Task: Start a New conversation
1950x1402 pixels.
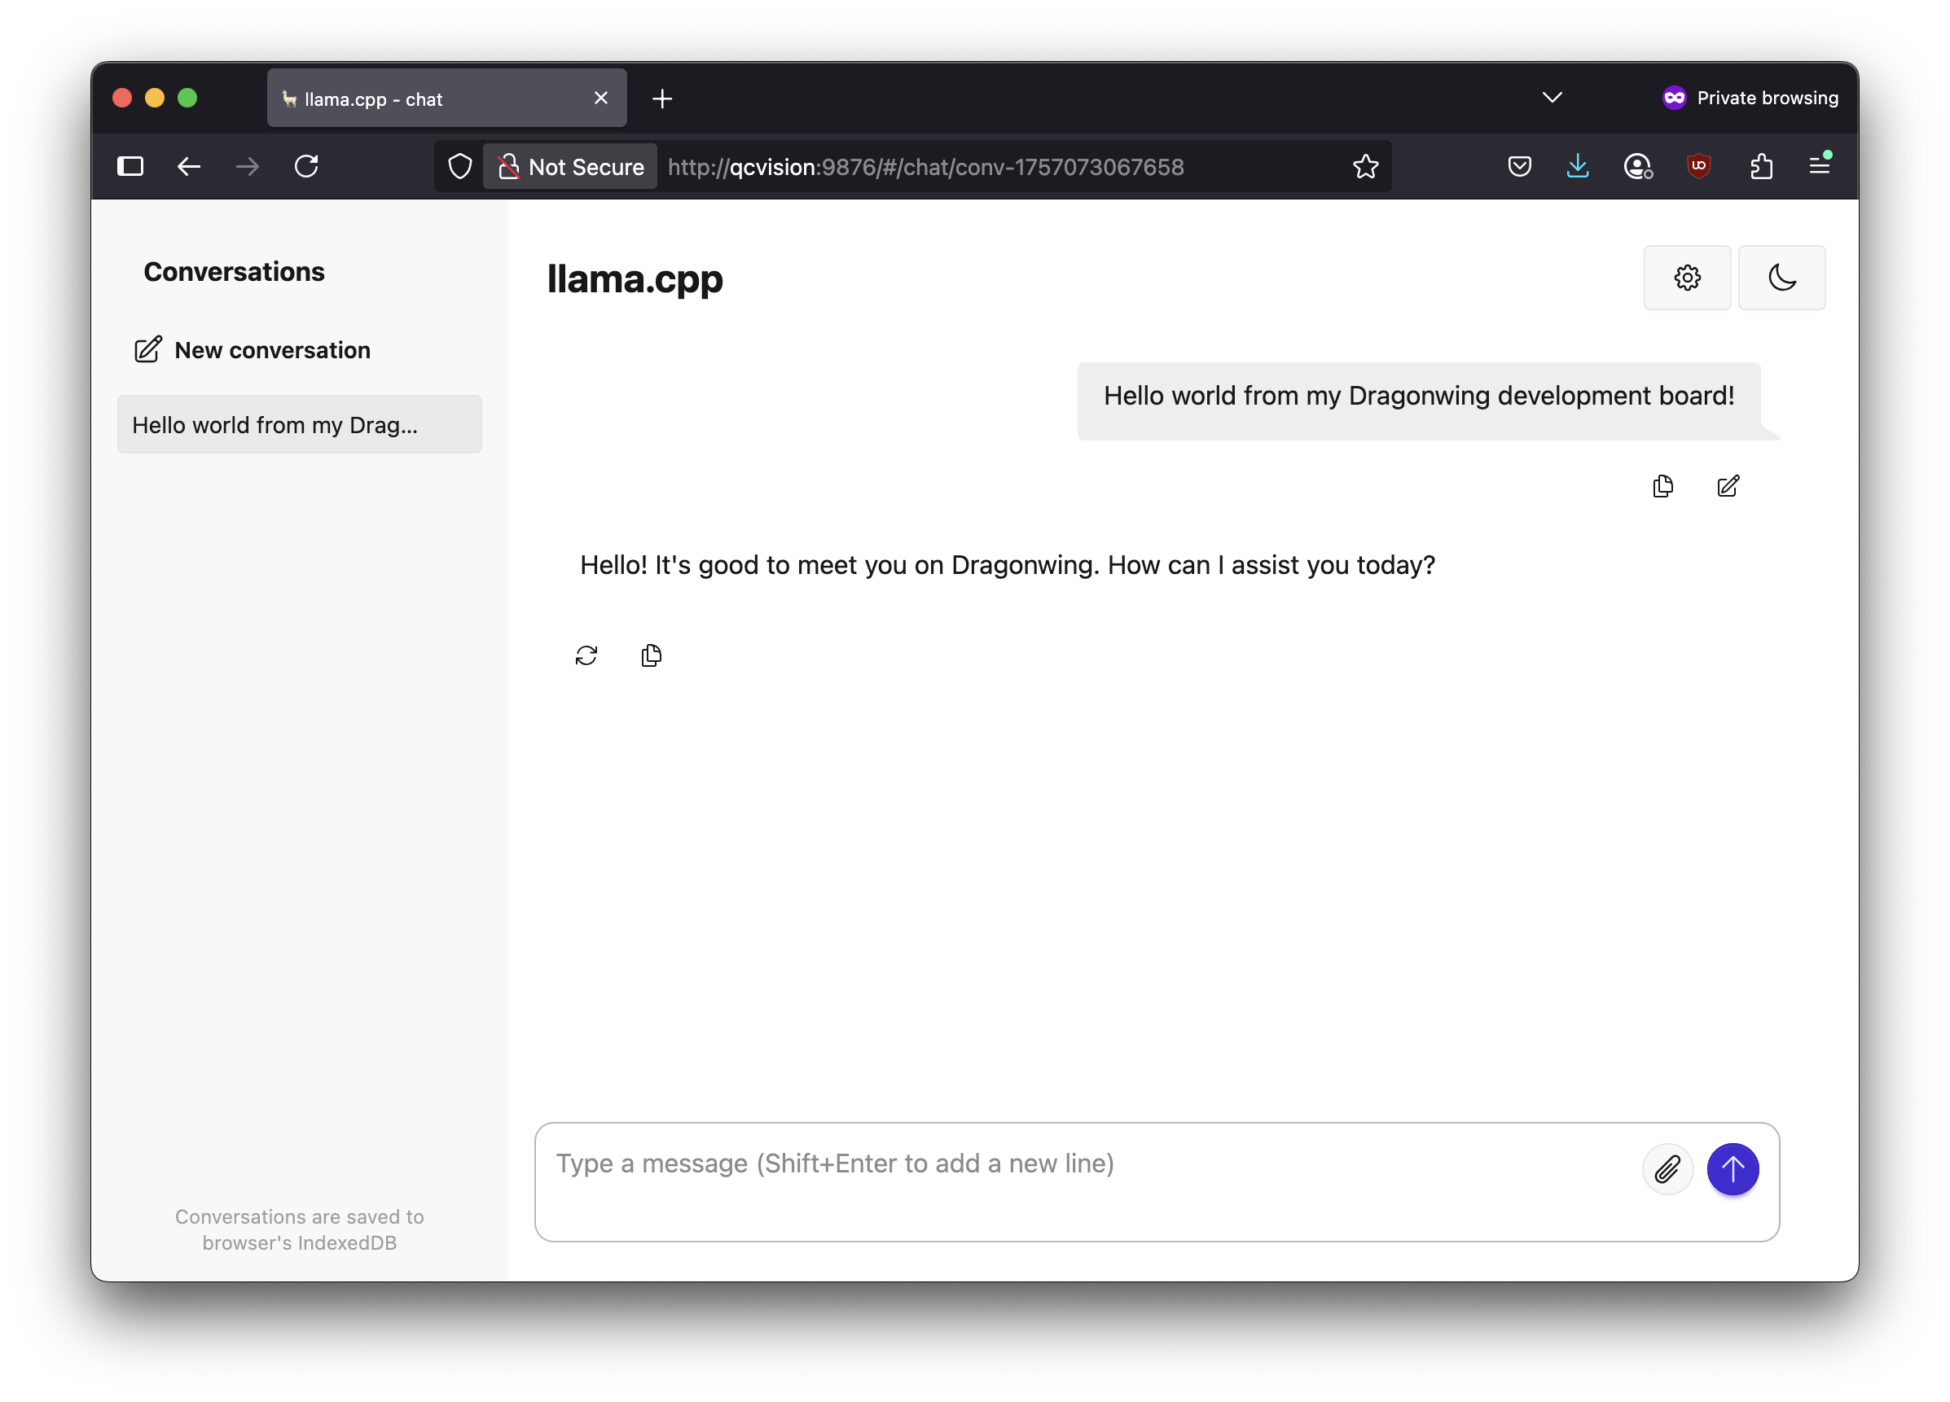Action: click(x=253, y=350)
